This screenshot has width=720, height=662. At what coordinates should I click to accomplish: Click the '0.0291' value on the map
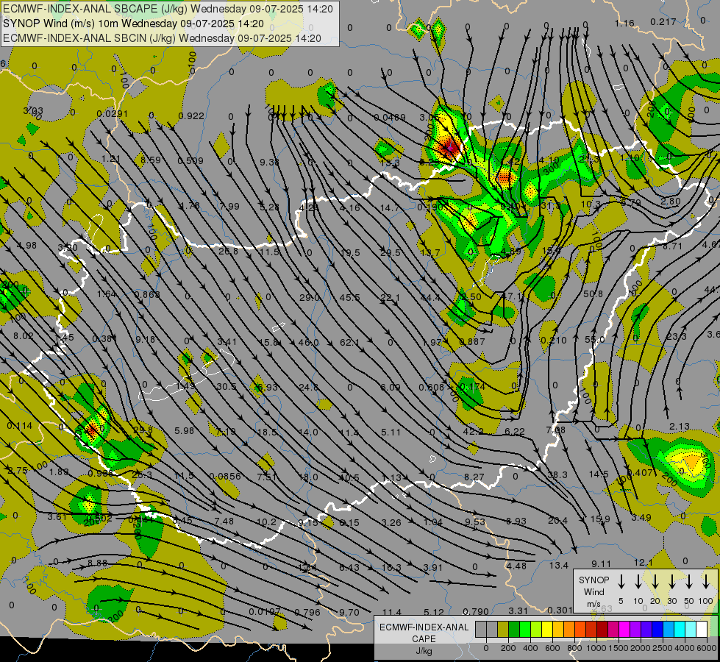[x=113, y=114]
